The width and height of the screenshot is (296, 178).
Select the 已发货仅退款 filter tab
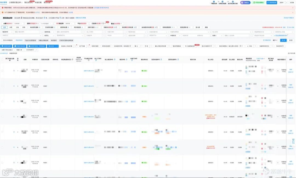pyautogui.click(x=50, y=27)
